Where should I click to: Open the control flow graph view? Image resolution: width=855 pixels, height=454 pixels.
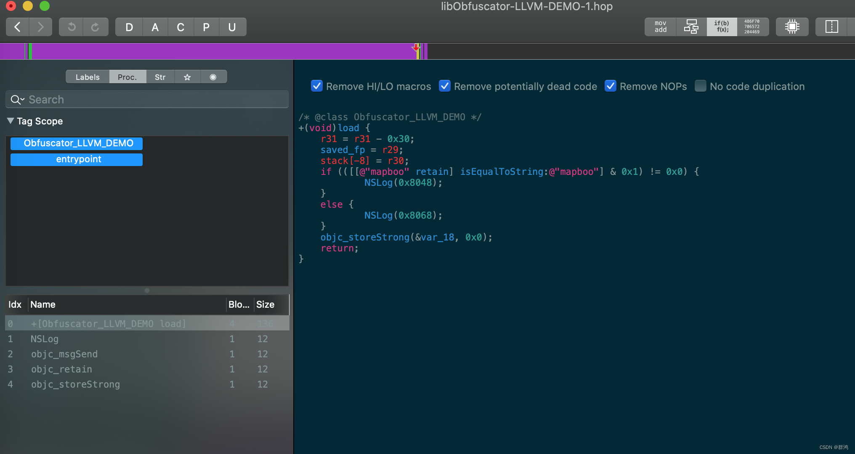(691, 27)
